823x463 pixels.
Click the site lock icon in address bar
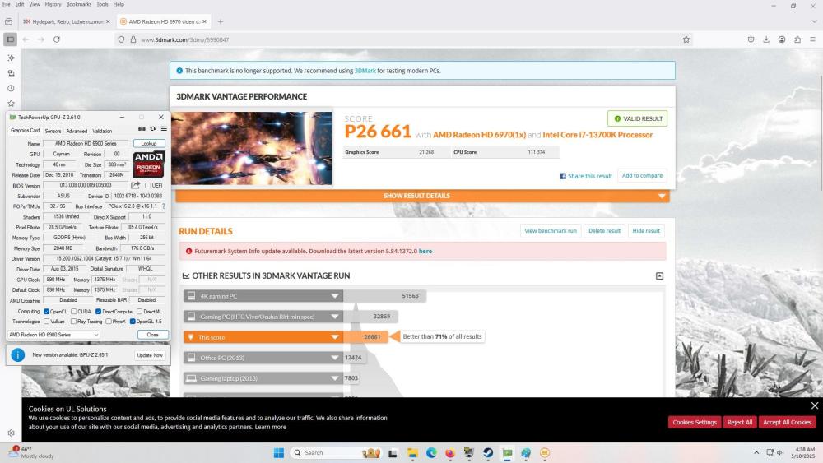(133, 39)
